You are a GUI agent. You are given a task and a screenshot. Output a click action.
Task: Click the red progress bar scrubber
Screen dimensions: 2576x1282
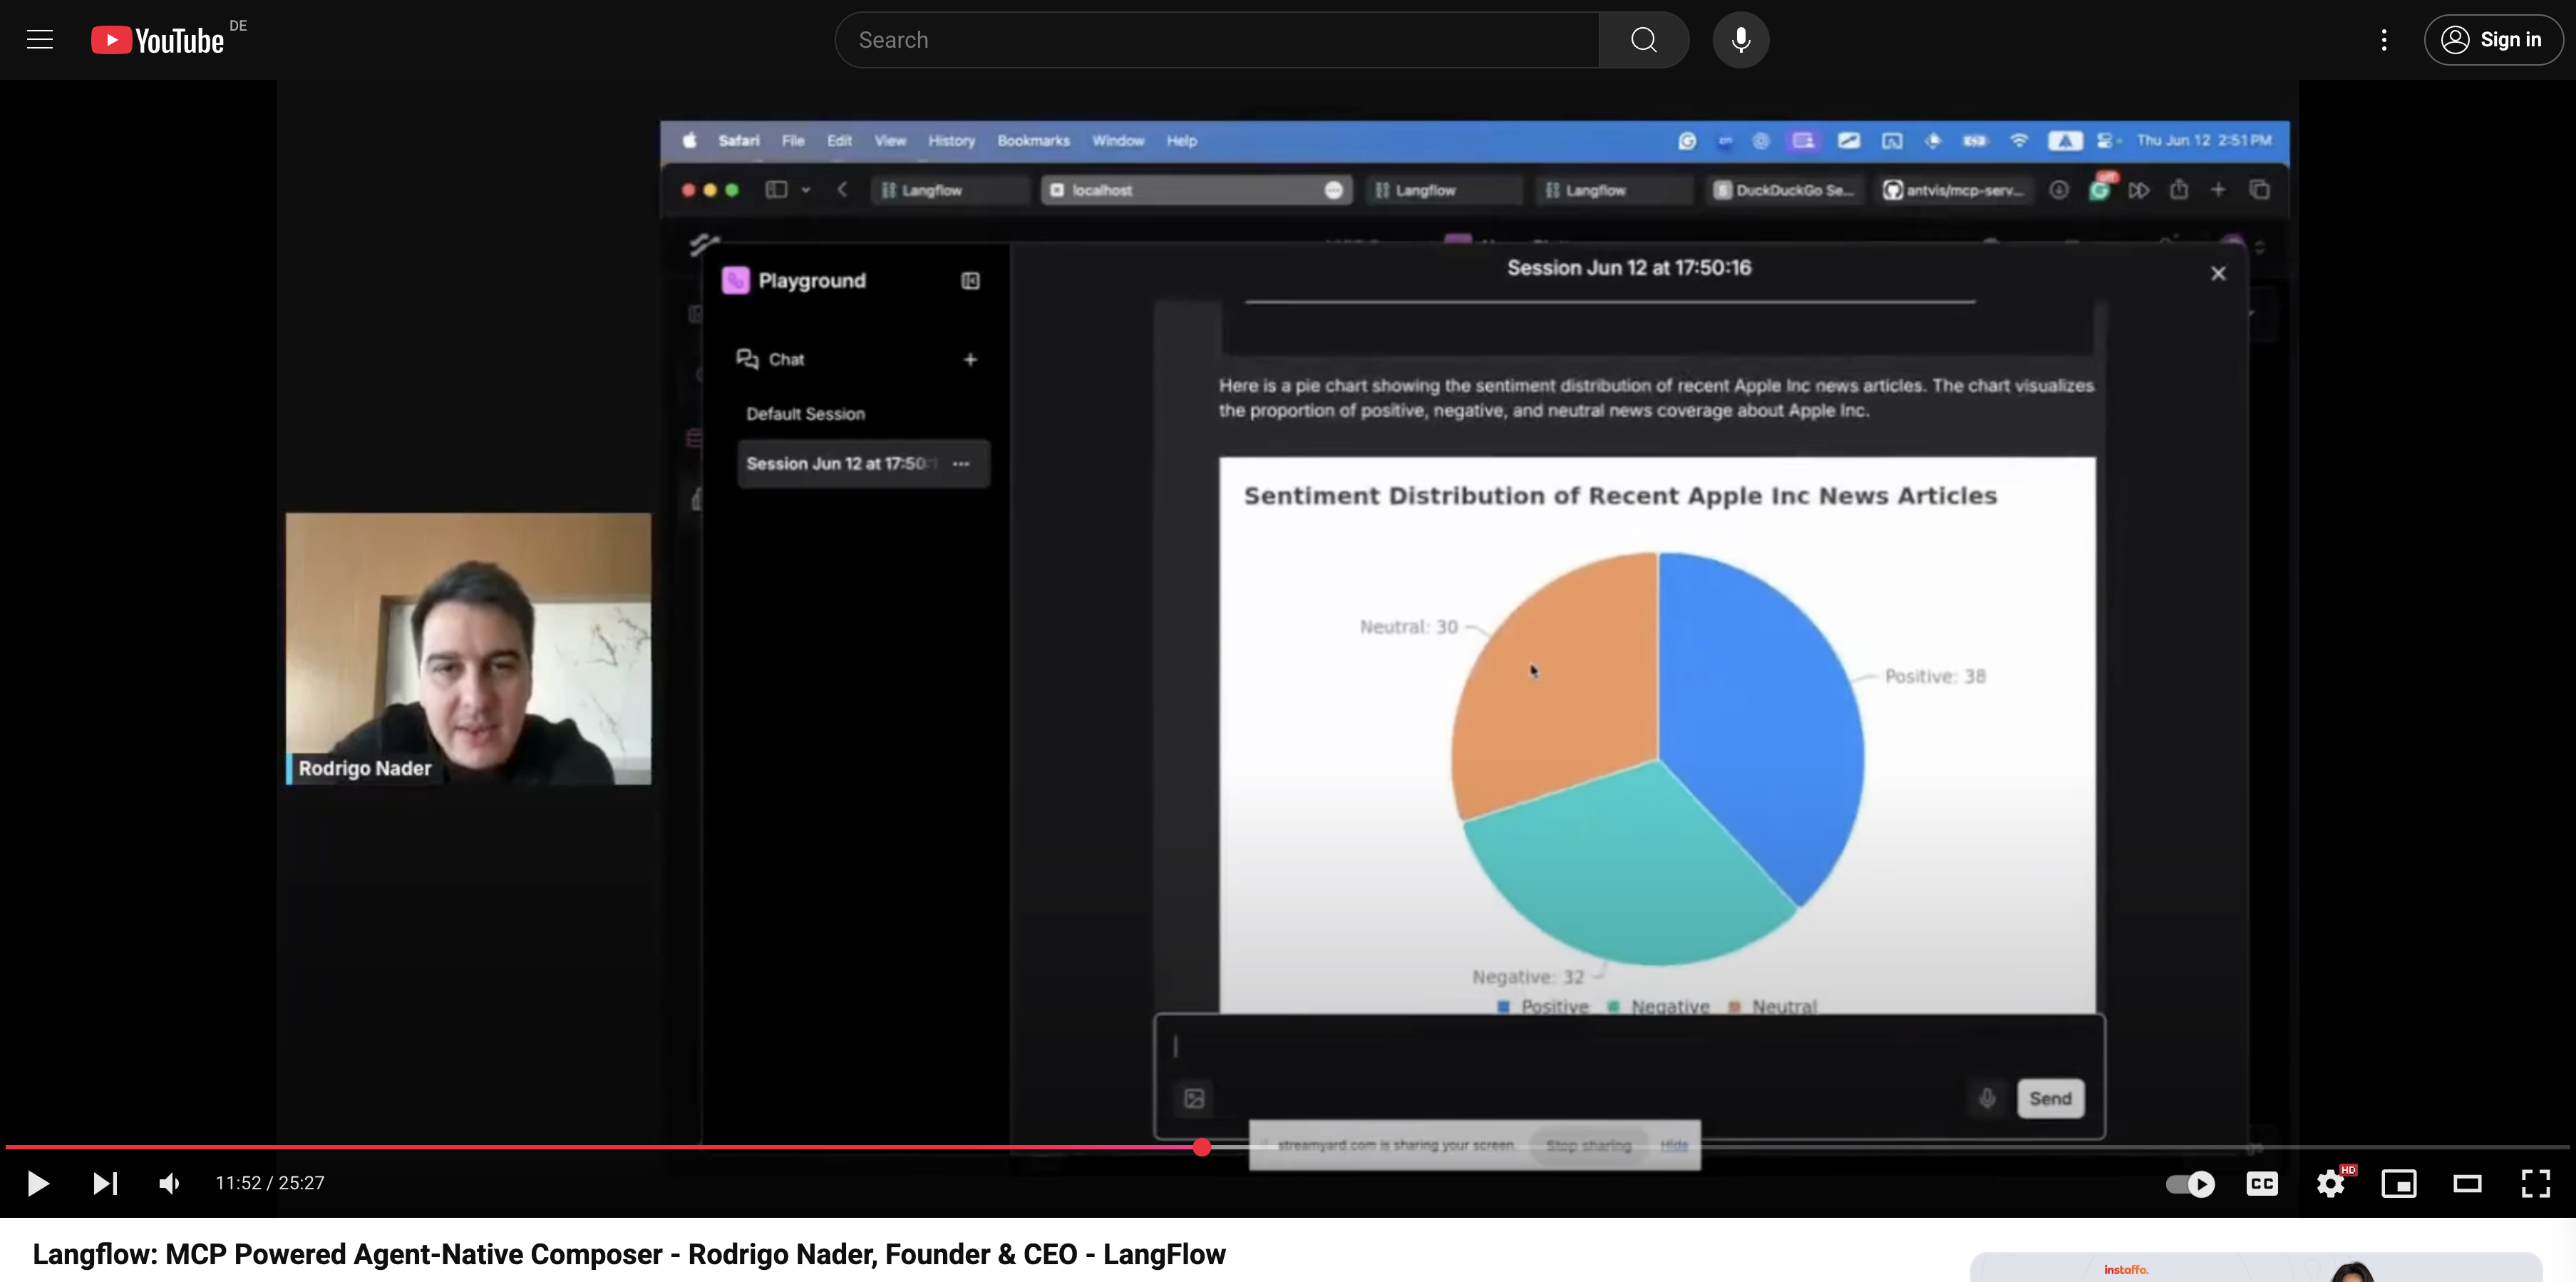[x=1202, y=1147]
